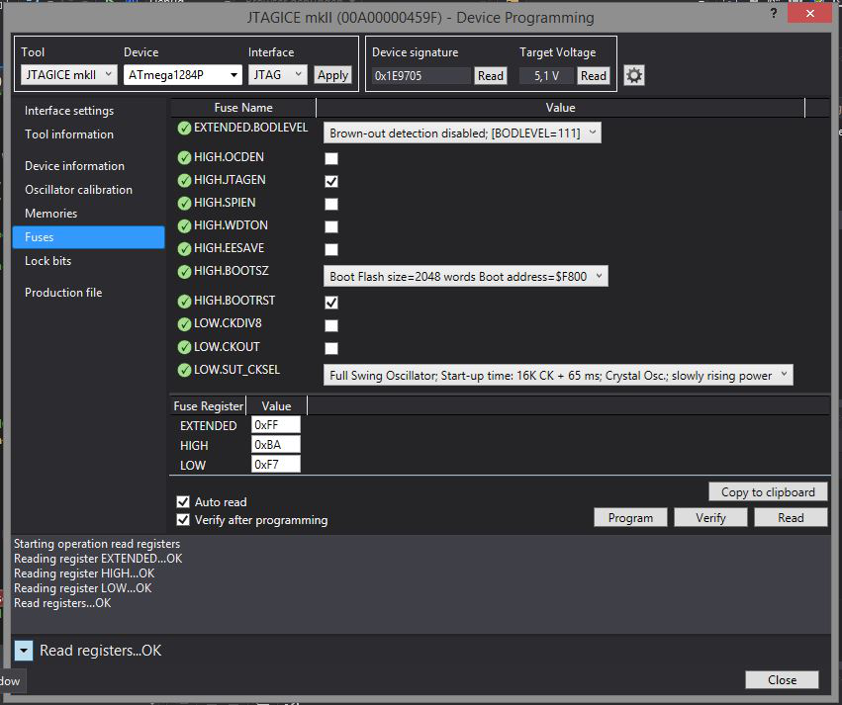Click green status icon beside EXTENDED.BODLEVEL

click(x=184, y=128)
